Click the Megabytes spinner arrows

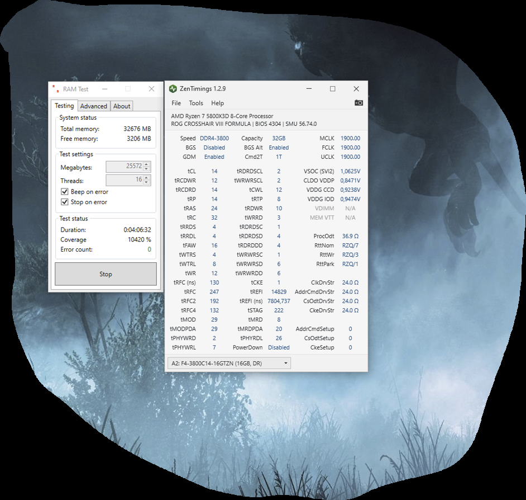point(146,166)
